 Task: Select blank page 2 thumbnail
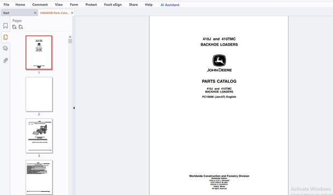(x=39, y=94)
